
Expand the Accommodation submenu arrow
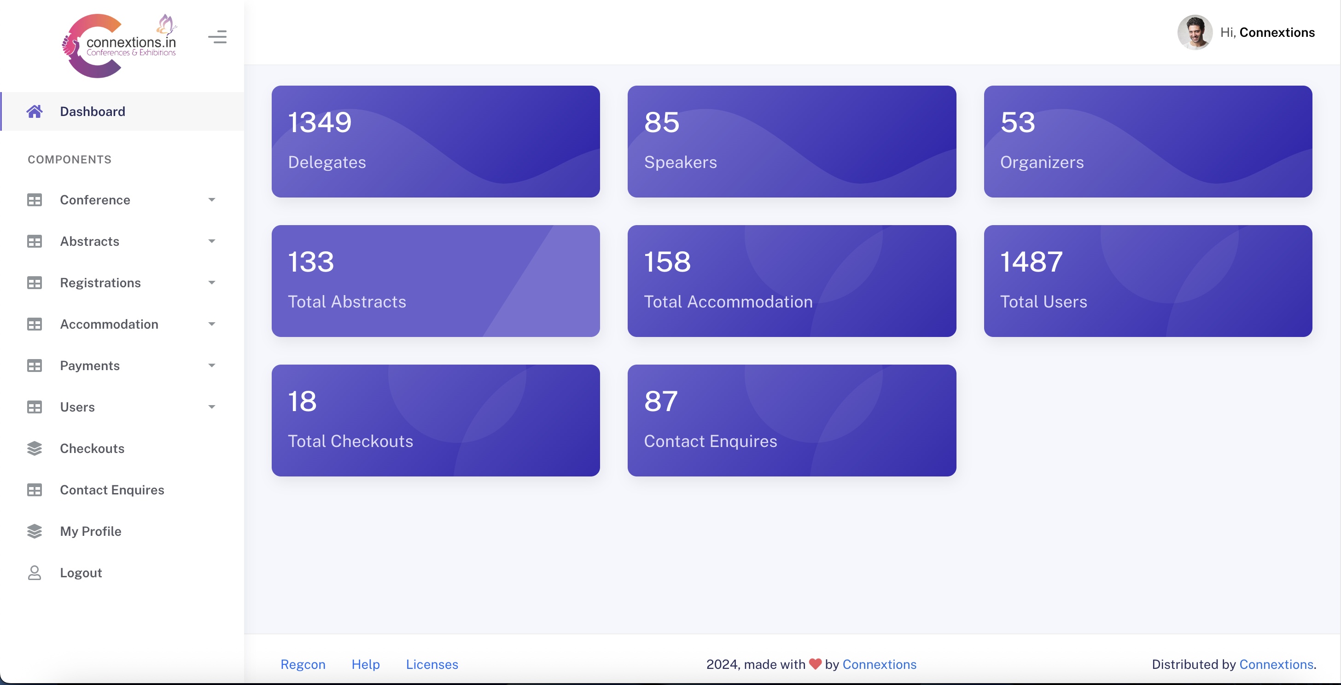[x=211, y=324]
